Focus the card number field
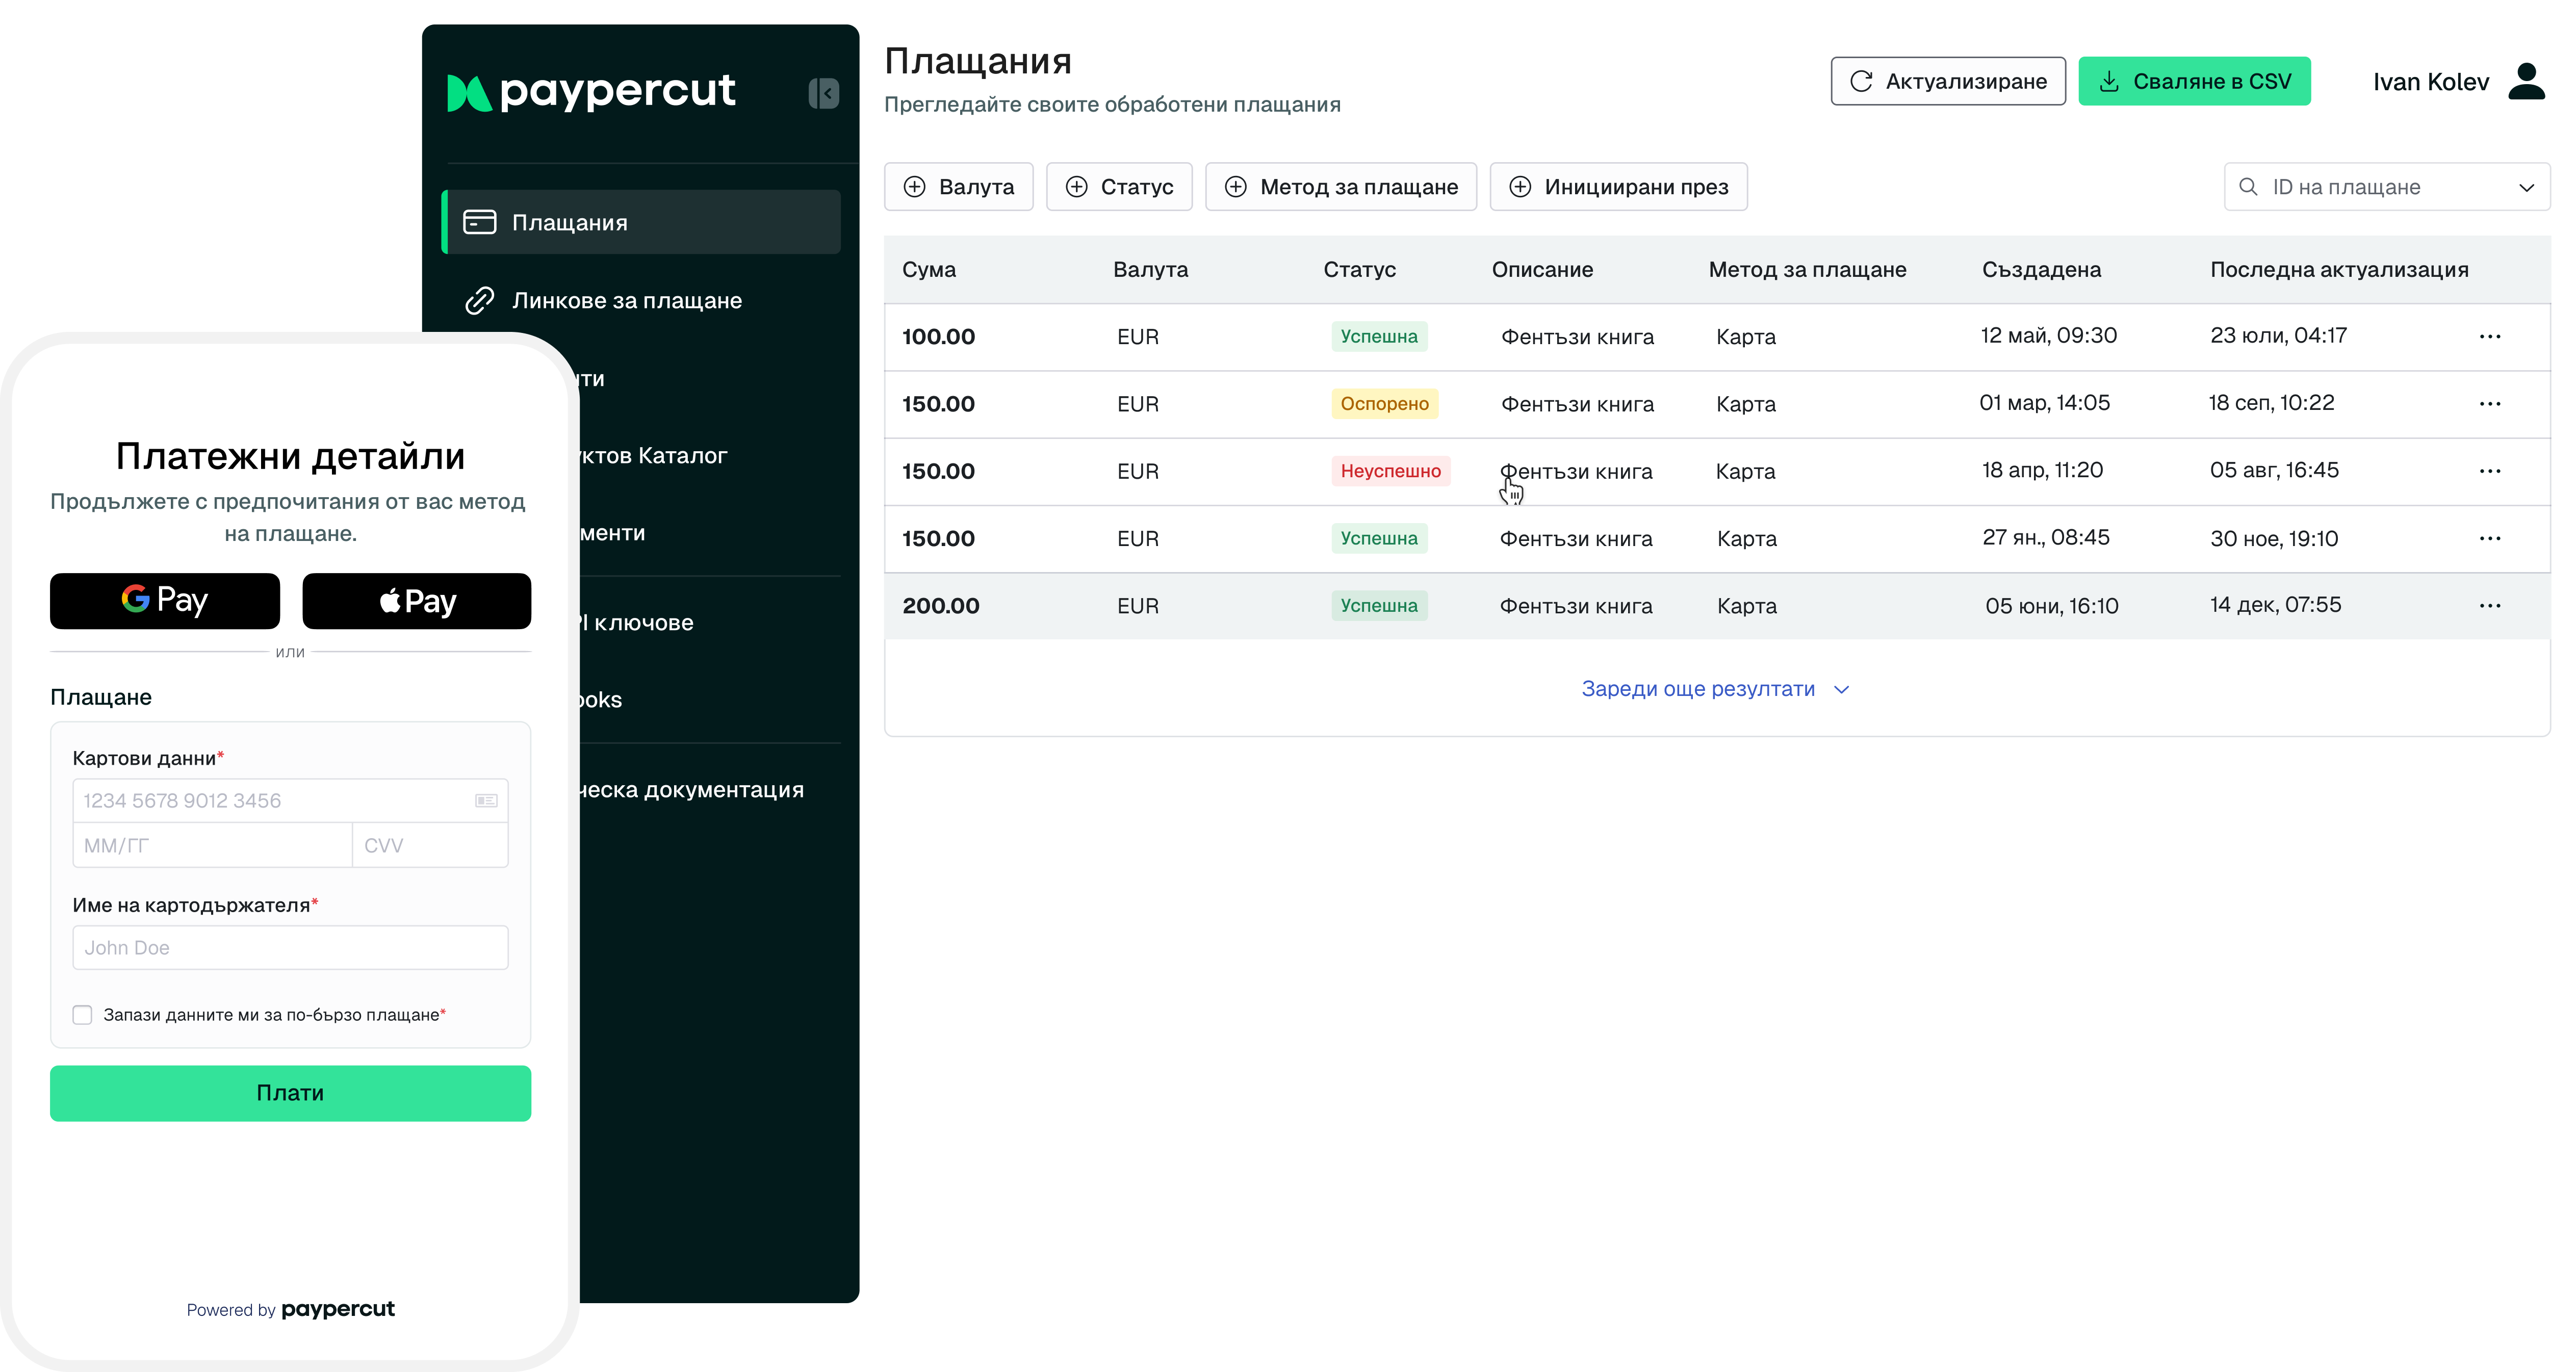The height and width of the screenshot is (1372, 2576). [290, 800]
